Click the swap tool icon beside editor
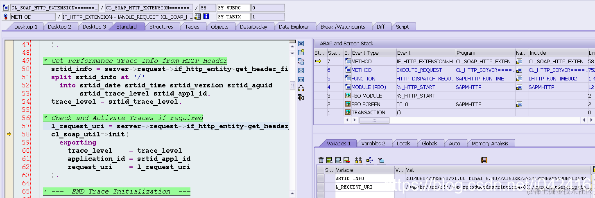Screen dimensions: 595x198 (301, 62)
